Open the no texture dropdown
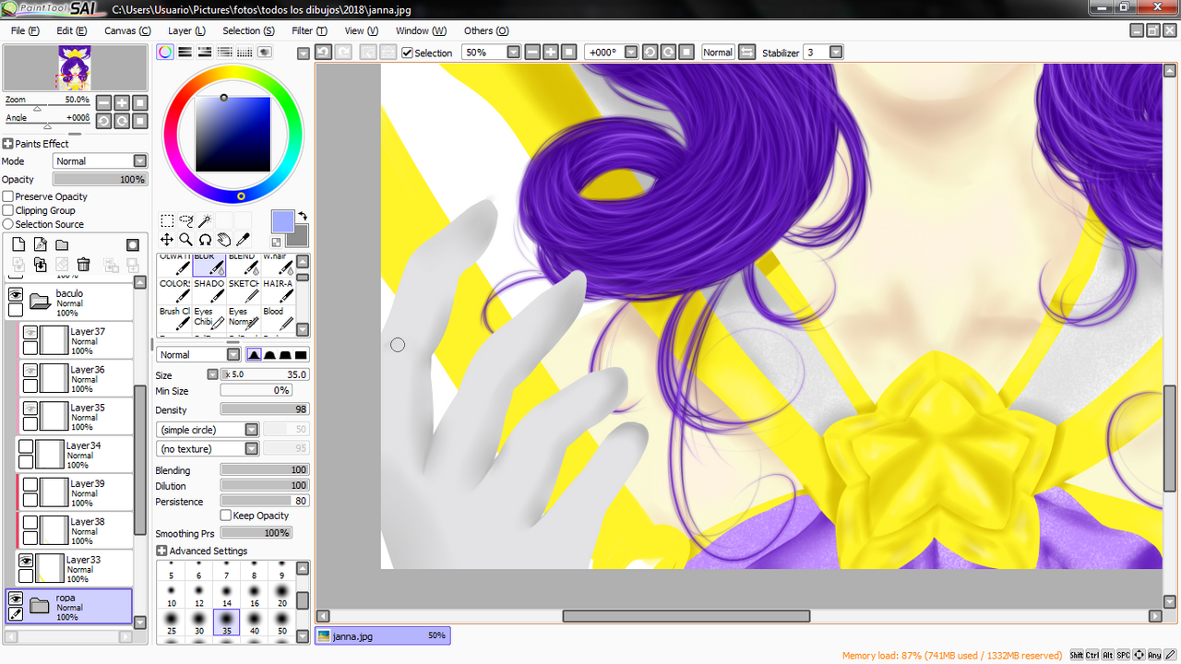This screenshot has width=1181, height=664. point(208,449)
